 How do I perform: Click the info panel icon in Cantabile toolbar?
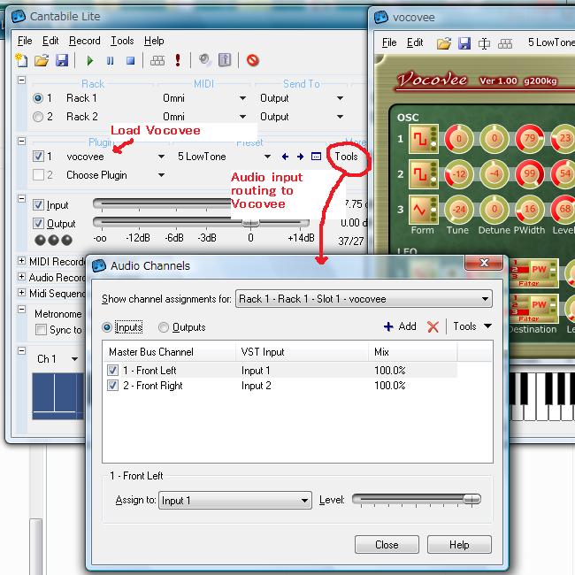(x=225, y=60)
